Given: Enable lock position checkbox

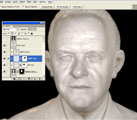Looking at the screenshot, I should (x=22, y=33).
